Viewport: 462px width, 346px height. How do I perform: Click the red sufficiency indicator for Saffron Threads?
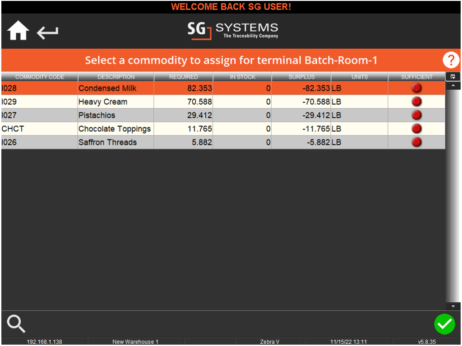(x=416, y=142)
